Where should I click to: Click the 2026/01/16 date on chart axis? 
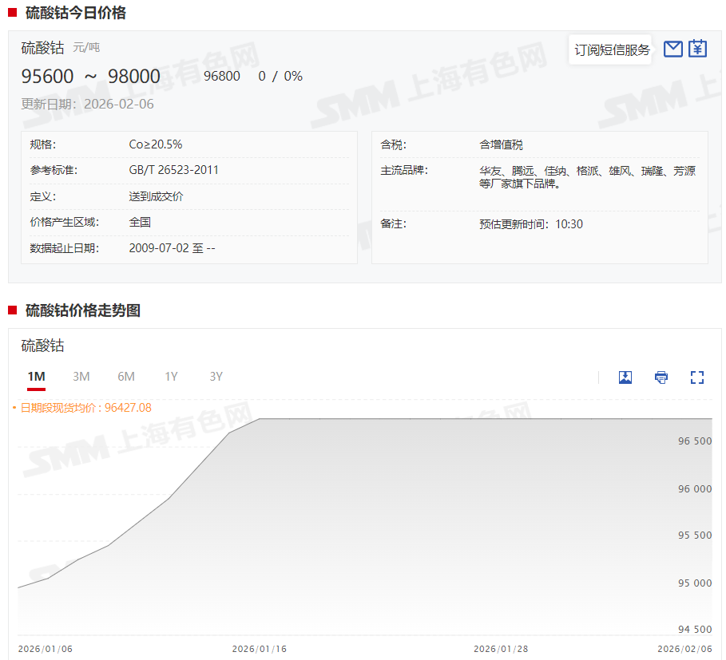259,649
